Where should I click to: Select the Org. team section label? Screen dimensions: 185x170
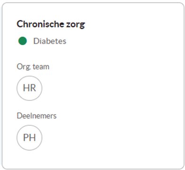(x=33, y=67)
